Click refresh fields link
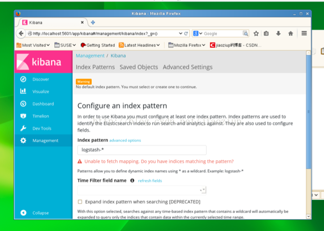324x231 pixels. pos(150,181)
